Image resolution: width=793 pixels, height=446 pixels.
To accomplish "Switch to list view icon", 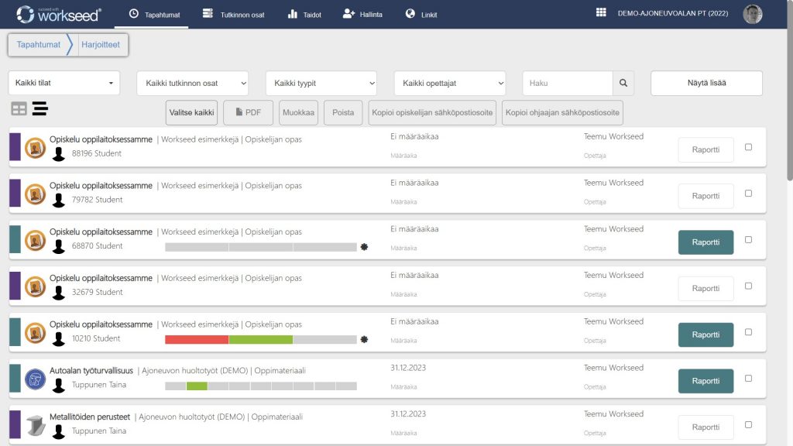I will pyautogui.click(x=40, y=109).
